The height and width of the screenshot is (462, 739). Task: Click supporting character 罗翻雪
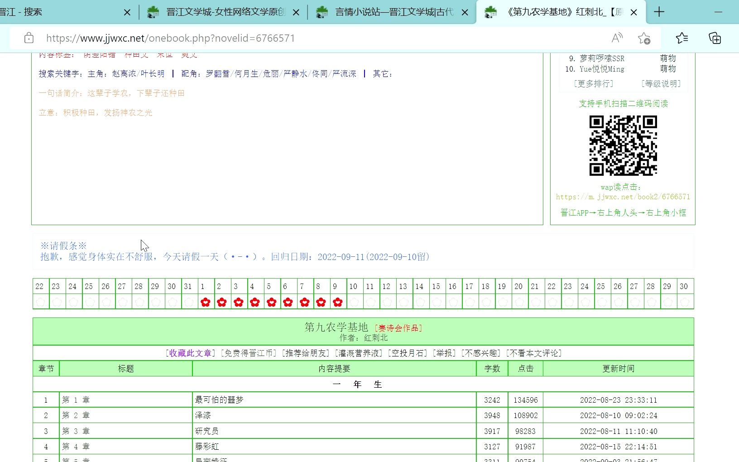218,74
